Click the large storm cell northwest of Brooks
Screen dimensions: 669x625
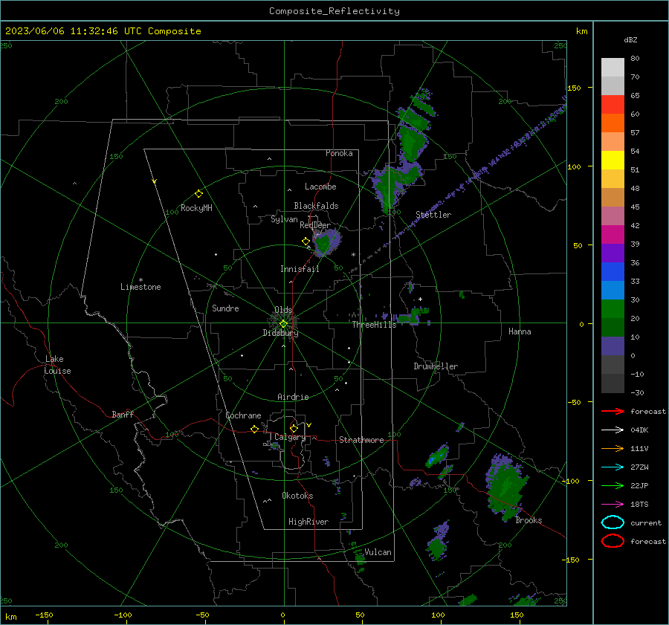505,486
